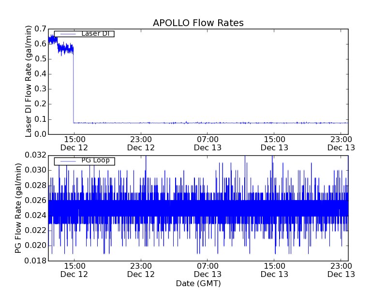Viewport: 387px width, 290px height.
Task: Click the vertical drop in the Laser DI line
Action: [74, 87]
